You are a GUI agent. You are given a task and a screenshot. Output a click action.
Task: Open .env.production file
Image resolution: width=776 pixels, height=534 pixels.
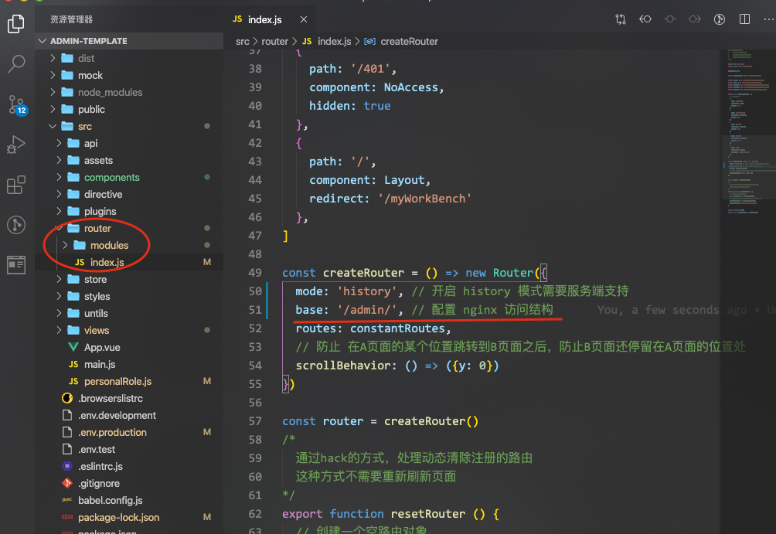coord(130,433)
